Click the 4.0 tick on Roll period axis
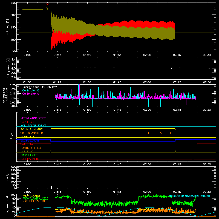 13,68
